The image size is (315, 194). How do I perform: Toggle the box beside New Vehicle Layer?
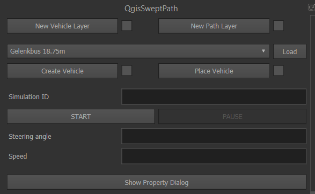pyautogui.click(x=127, y=26)
